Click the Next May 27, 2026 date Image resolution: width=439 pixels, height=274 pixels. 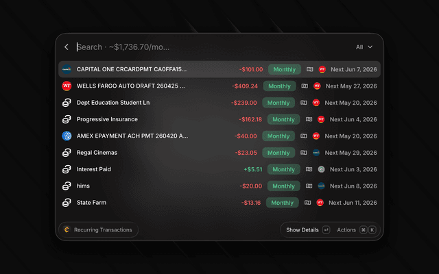click(351, 86)
